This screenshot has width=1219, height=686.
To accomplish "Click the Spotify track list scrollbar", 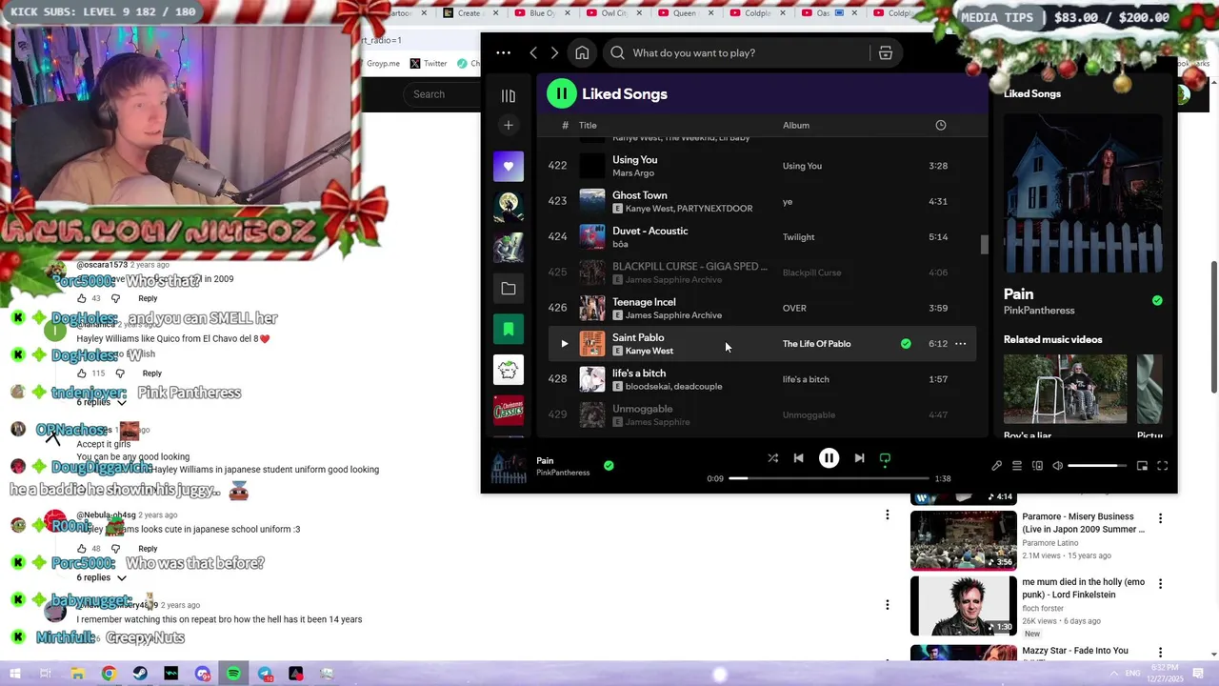I will [x=985, y=245].
